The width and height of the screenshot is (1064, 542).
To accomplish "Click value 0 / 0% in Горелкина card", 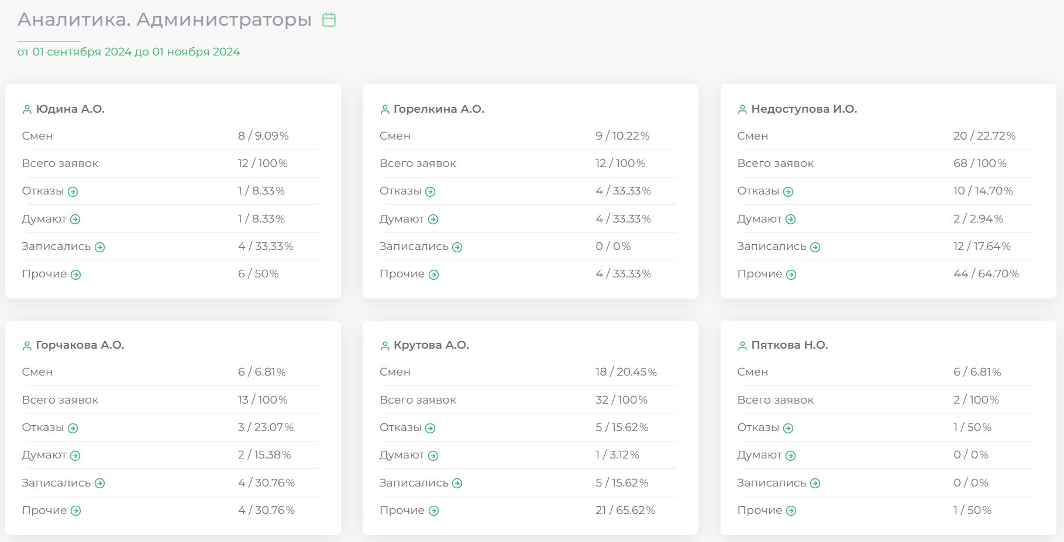I will (x=613, y=246).
